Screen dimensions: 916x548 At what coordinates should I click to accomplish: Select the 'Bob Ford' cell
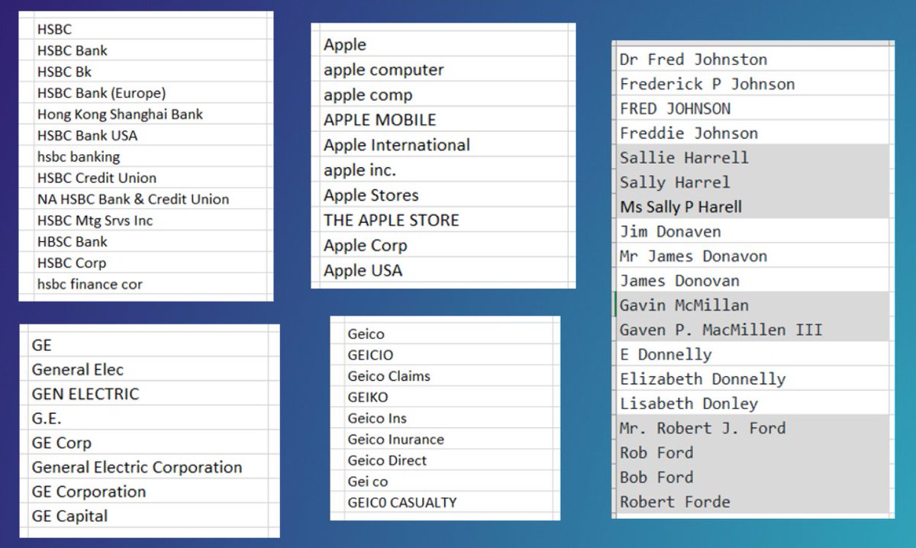[x=753, y=477]
